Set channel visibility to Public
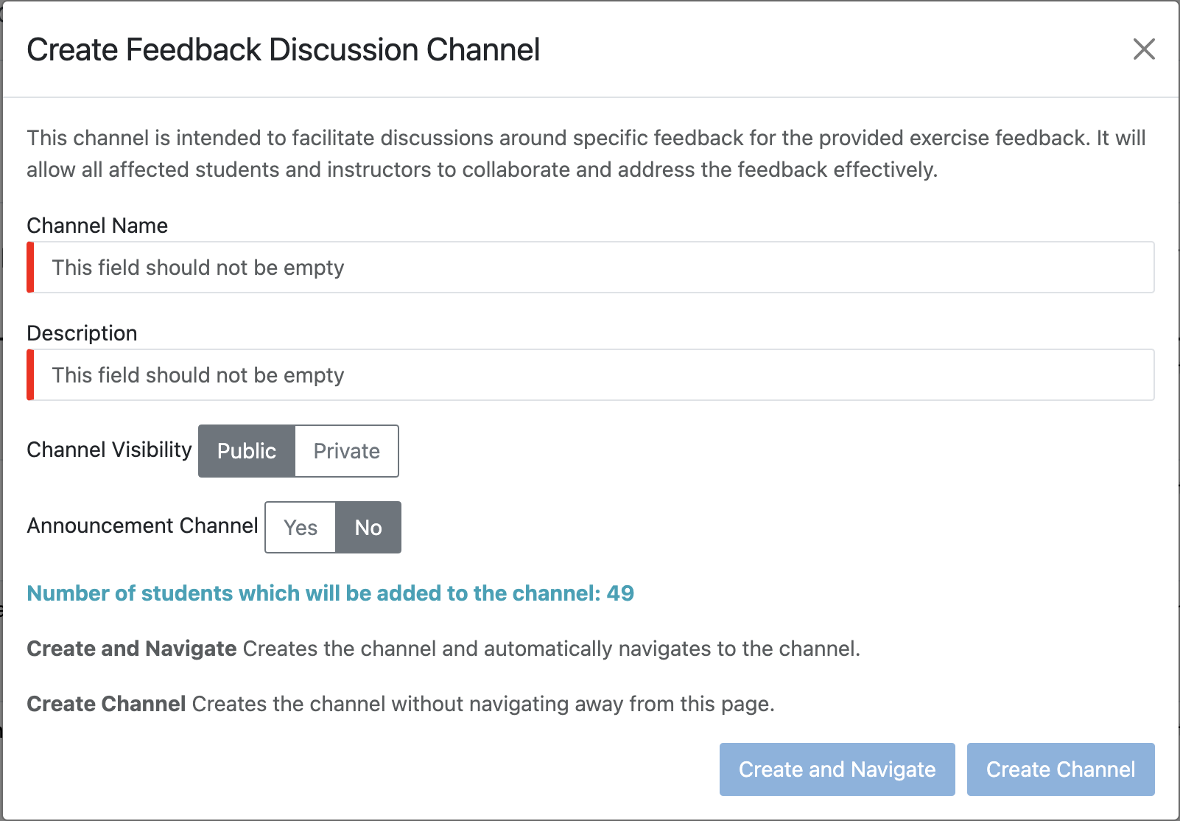This screenshot has width=1180, height=821. 247,451
